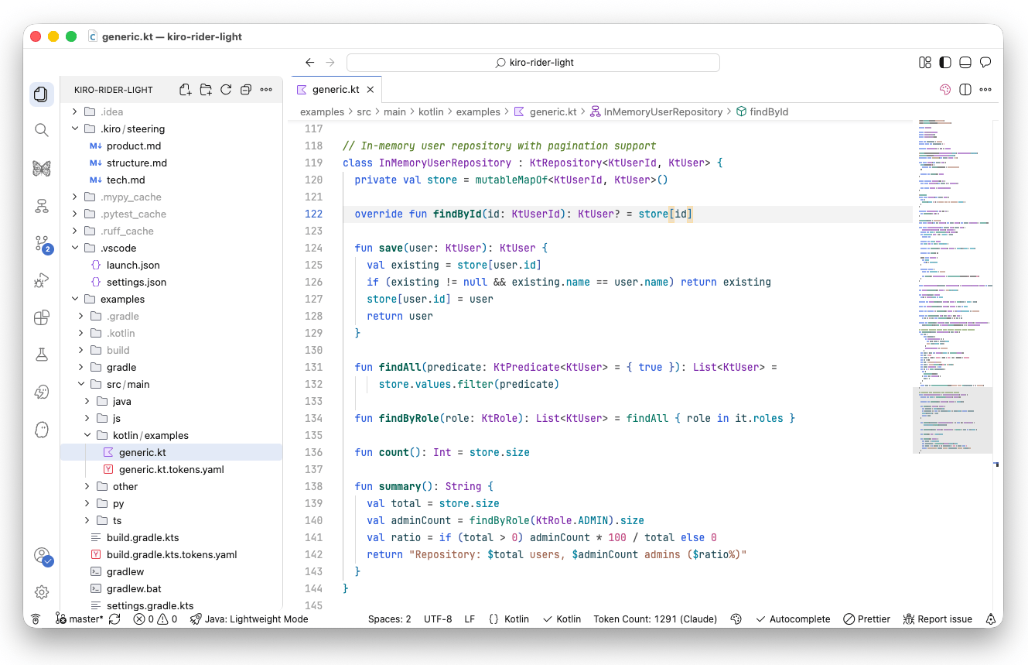Click New Folder icon in explorer header
Screen dimensions: 1028x665
pos(206,90)
